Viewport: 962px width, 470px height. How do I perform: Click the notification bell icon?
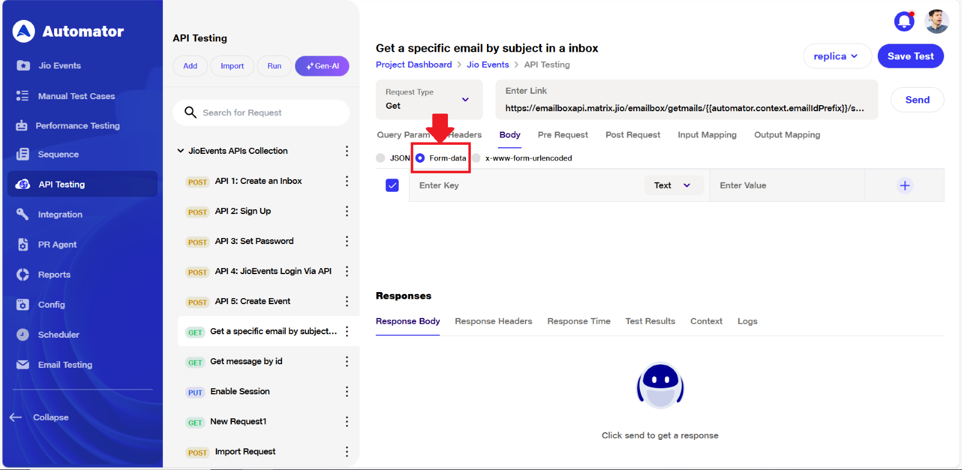pos(904,22)
